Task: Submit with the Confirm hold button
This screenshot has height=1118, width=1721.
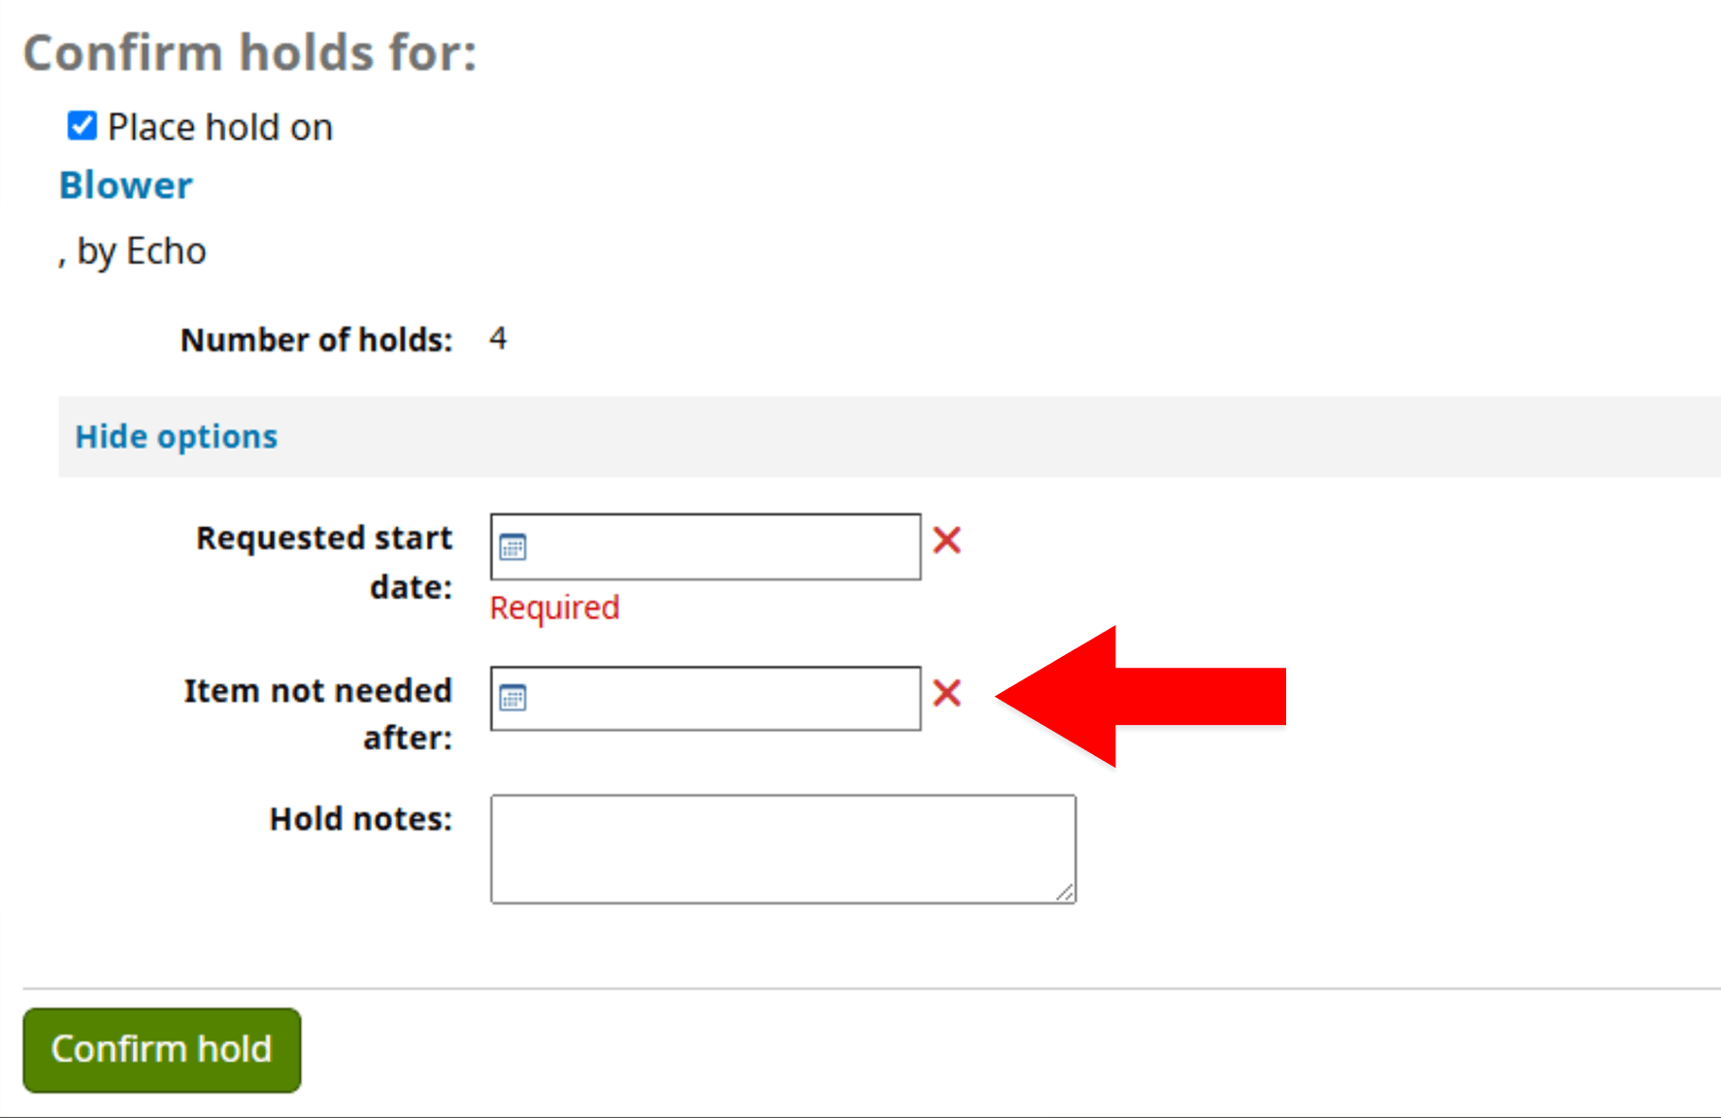Action: [162, 1050]
